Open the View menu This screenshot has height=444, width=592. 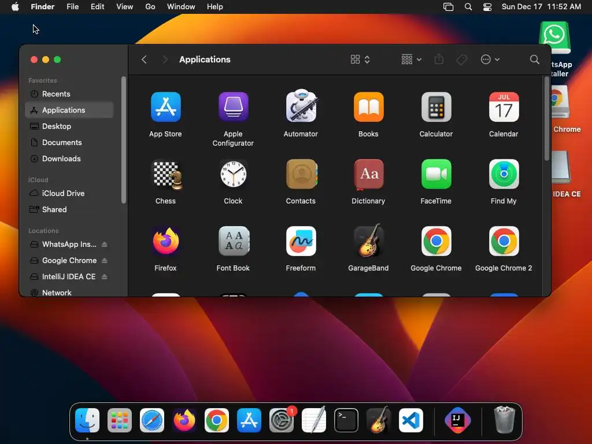(x=125, y=7)
